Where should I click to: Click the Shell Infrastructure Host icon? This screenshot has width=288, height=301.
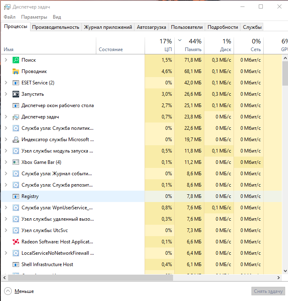click(x=16, y=264)
